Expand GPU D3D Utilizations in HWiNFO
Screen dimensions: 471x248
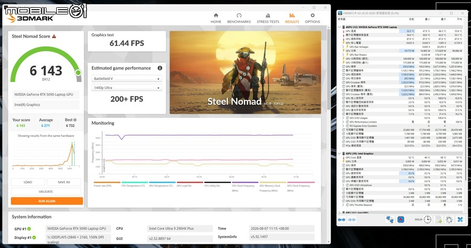pos(344,185)
